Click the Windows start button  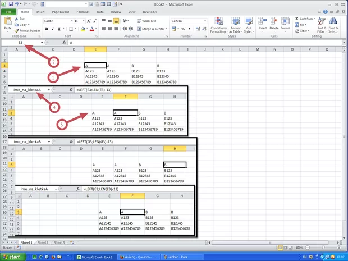pos(12,257)
